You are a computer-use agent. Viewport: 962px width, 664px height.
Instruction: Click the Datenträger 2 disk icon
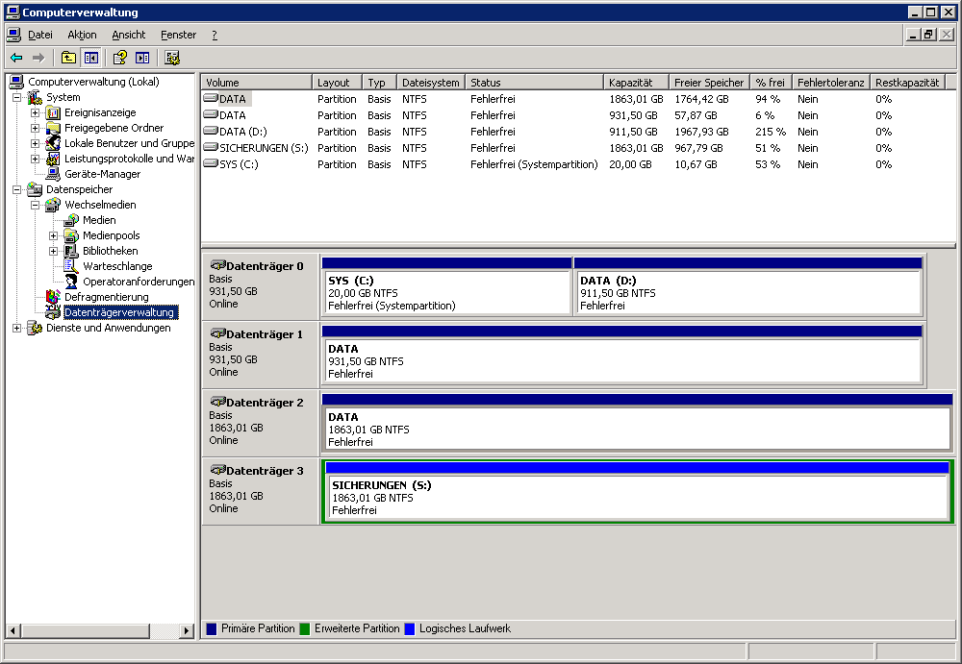217,402
